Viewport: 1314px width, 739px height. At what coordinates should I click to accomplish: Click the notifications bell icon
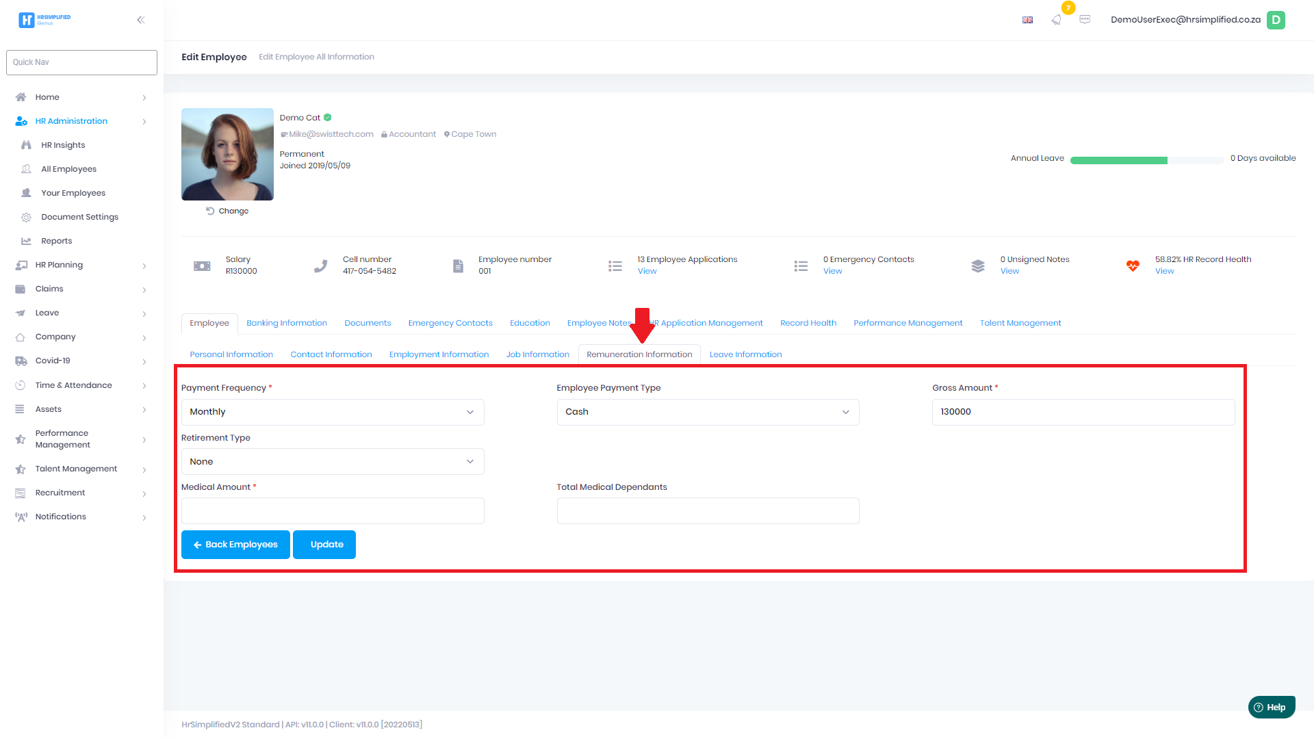1057,20
